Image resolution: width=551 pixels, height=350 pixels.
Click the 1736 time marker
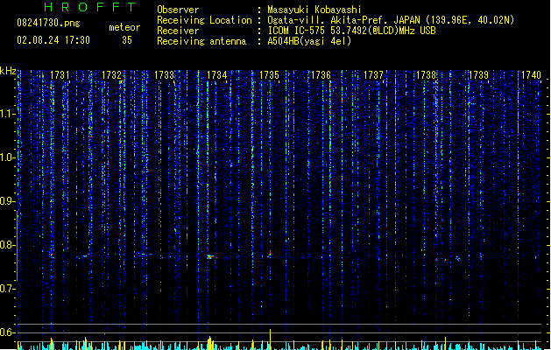pyautogui.click(x=321, y=75)
